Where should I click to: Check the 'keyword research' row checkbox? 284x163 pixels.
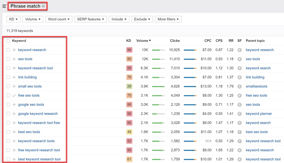point(8,50)
